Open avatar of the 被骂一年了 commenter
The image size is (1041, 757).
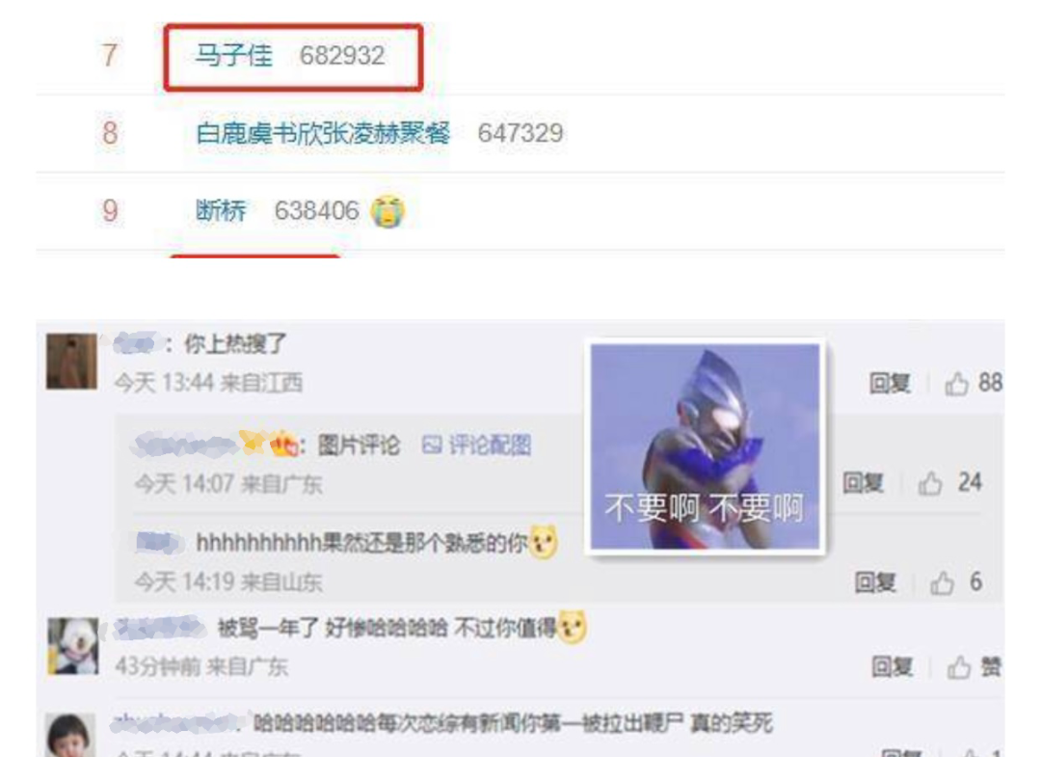coord(73,646)
